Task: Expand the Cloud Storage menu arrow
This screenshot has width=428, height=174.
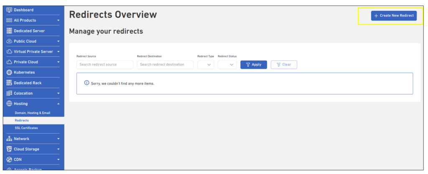Action: [x=59, y=149]
